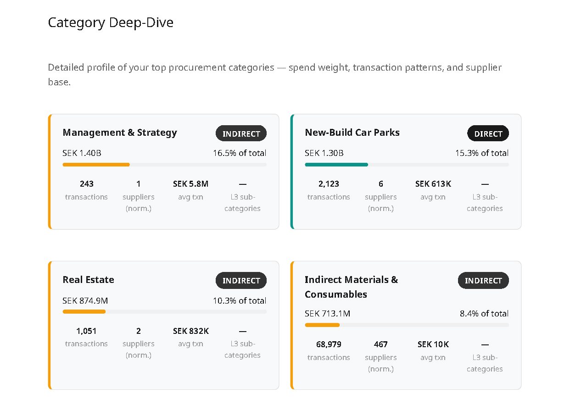Click the 16.5% of total label
This screenshot has width=570, height=410.
point(240,153)
